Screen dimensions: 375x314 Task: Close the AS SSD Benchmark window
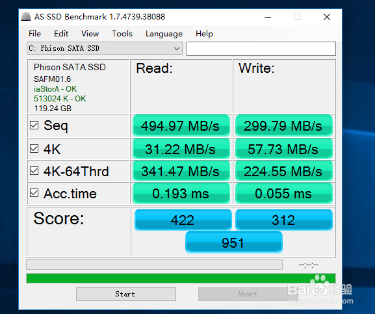click(327, 17)
